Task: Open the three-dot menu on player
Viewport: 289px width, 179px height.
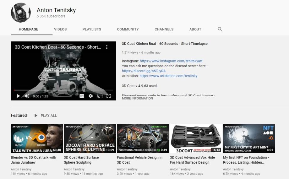Action: click(107, 47)
